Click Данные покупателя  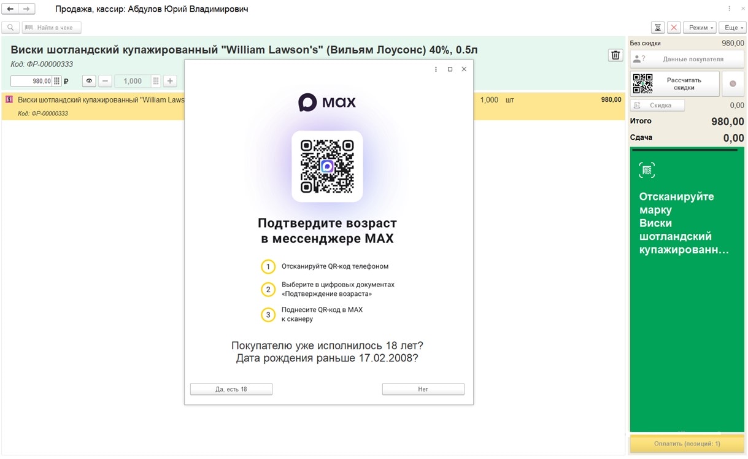coord(687,58)
